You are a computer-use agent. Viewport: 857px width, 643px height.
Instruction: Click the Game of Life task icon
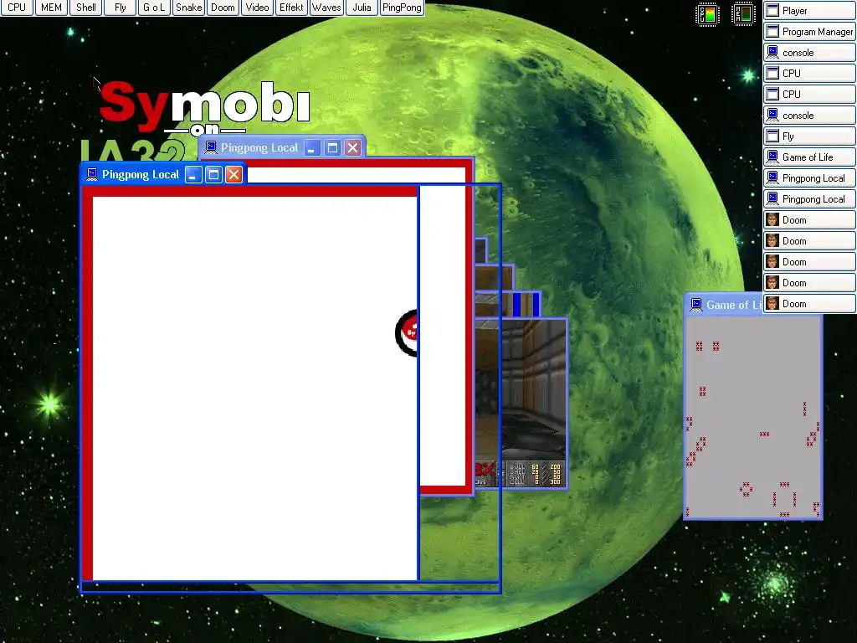tap(772, 157)
